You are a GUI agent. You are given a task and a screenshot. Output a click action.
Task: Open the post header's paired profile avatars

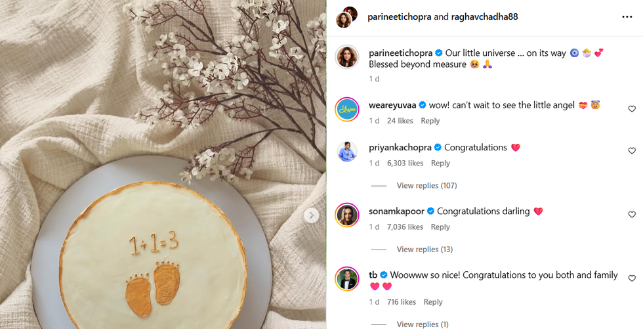pos(347,17)
